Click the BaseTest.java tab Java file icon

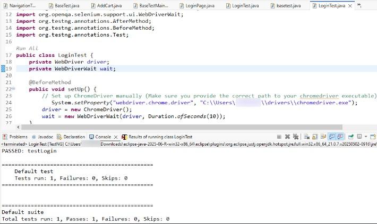coord(51,5)
